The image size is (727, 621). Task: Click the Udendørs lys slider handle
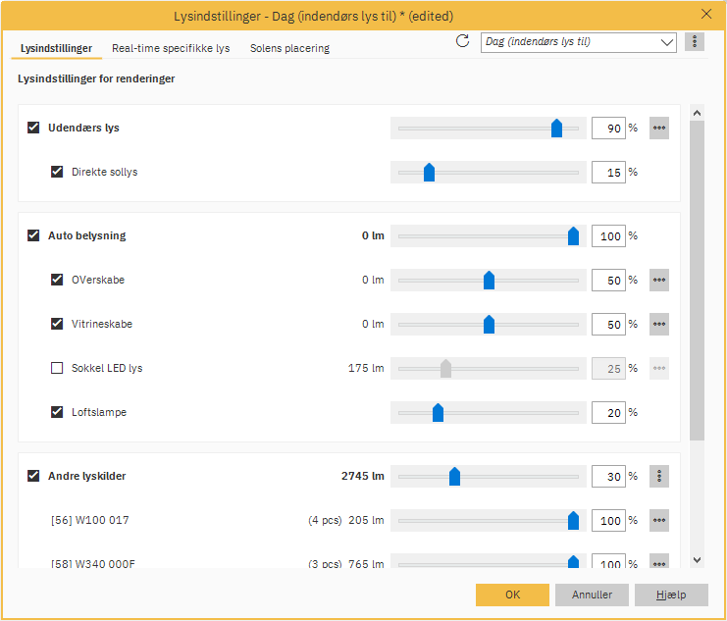tap(556, 128)
